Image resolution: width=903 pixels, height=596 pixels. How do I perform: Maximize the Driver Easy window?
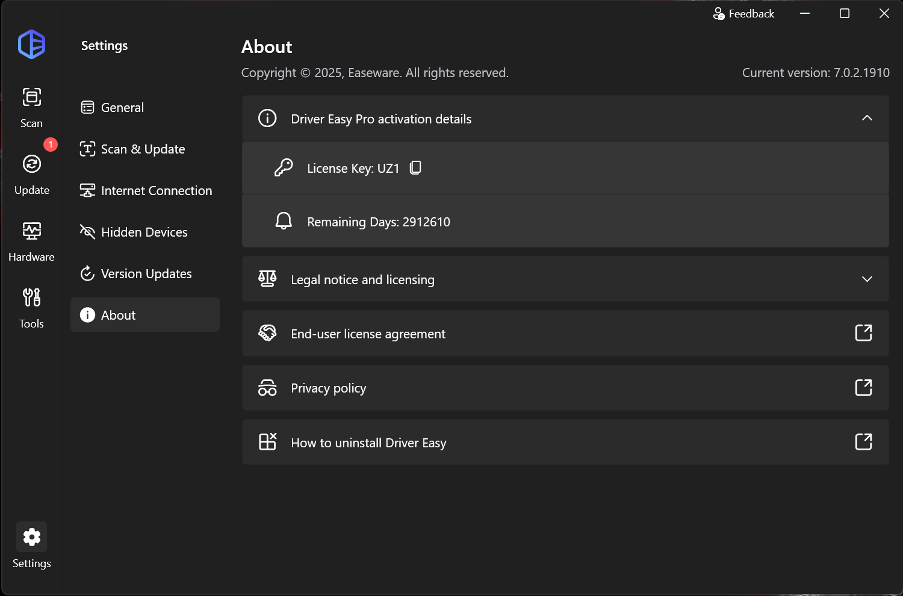pos(845,13)
